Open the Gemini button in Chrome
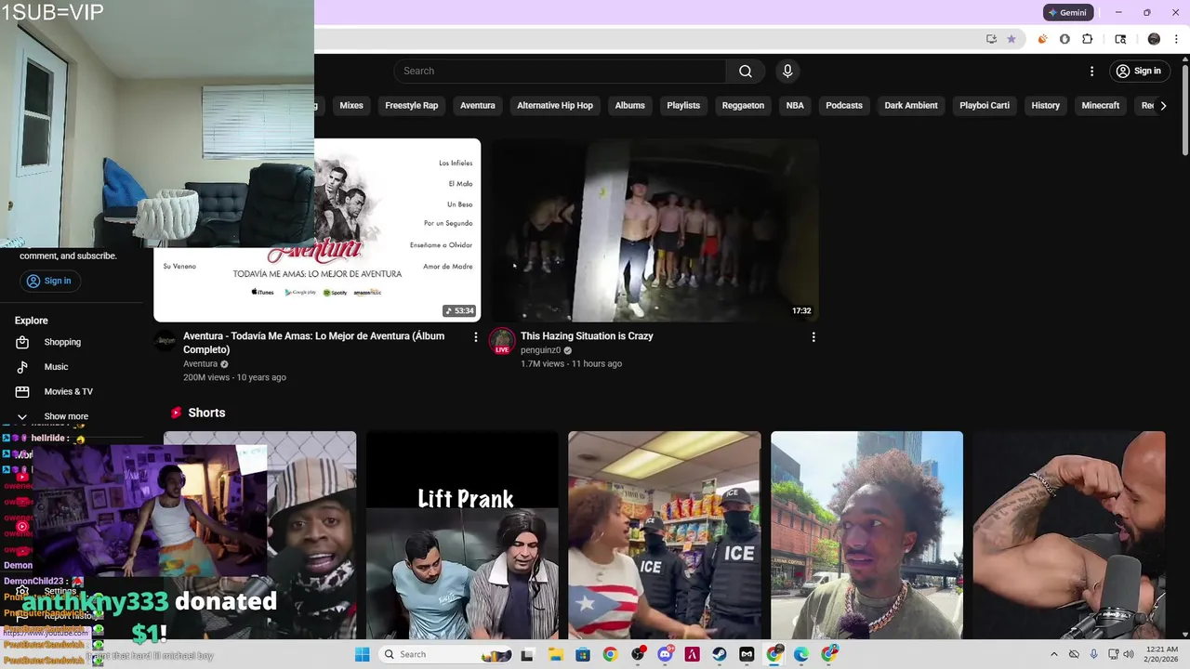Viewport: 1190px width, 669px height. coord(1067,13)
